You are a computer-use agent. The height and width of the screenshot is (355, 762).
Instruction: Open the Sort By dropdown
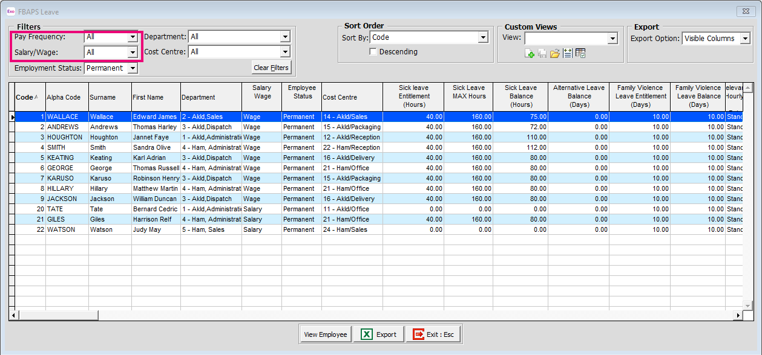click(x=482, y=37)
